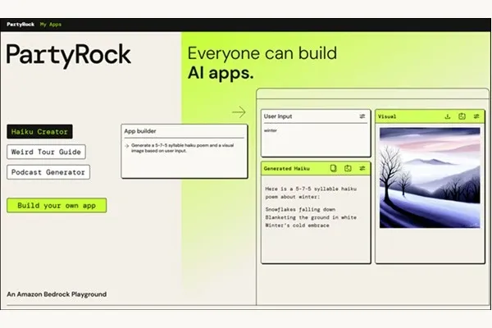Open the winter landscape generated image
Viewport: 492px width, 328px height.
(x=430, y=178)
